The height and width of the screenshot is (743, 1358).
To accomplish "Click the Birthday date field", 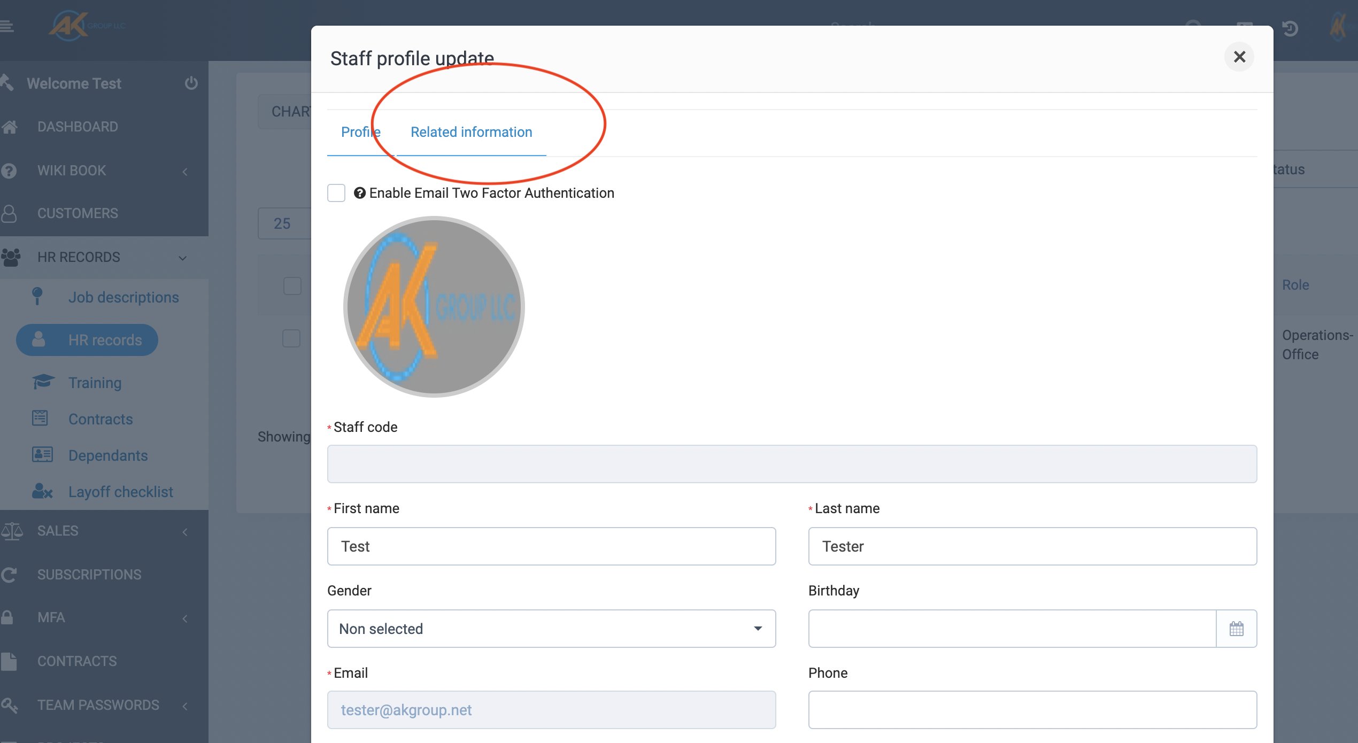I will click(x=1012, y=629).
